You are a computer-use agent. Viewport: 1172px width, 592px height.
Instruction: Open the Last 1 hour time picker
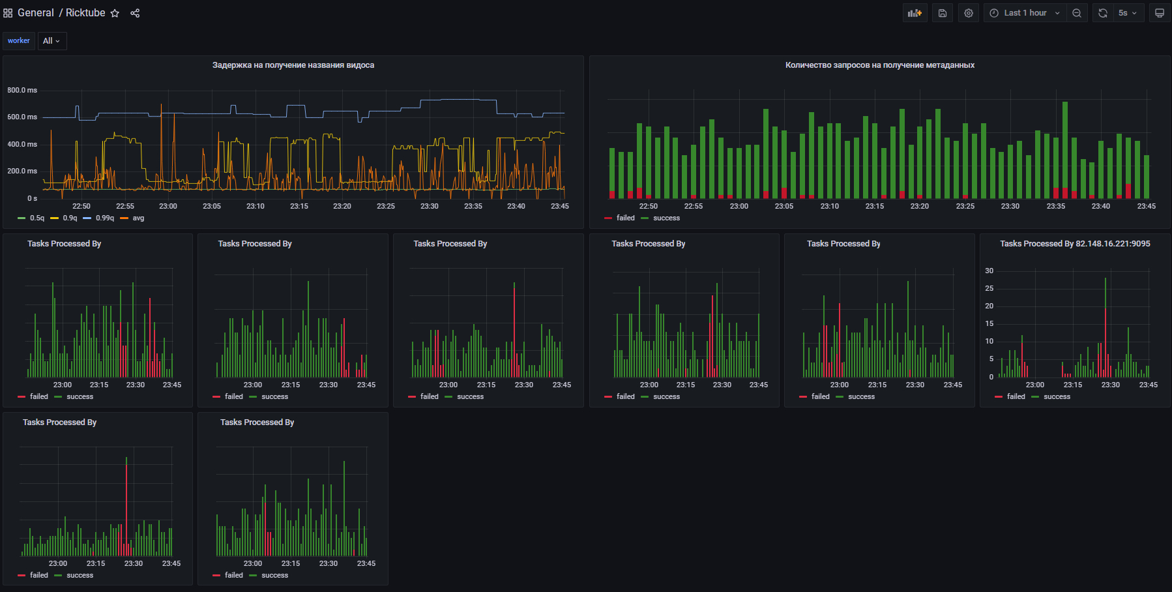pyautogui.click(x=1025, y=13)
